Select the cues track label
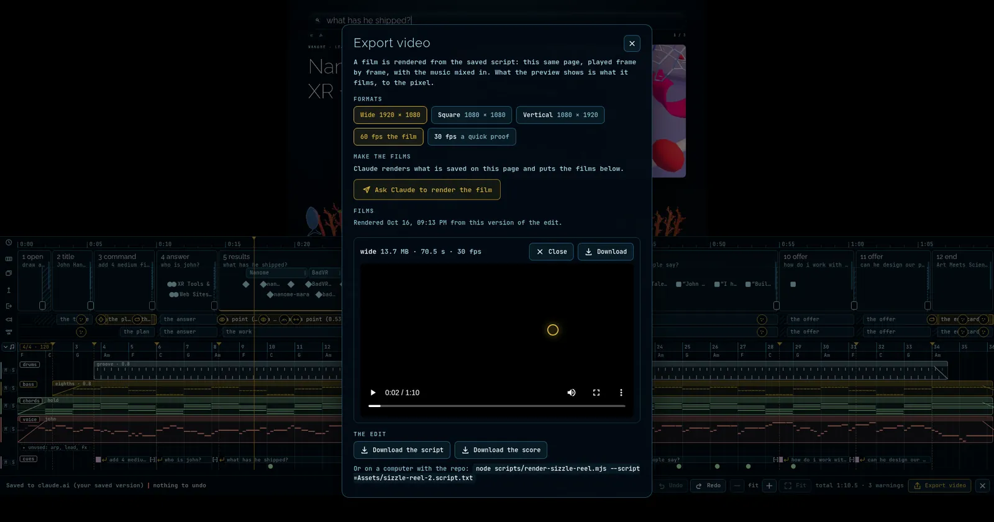 tap(29, 459)
